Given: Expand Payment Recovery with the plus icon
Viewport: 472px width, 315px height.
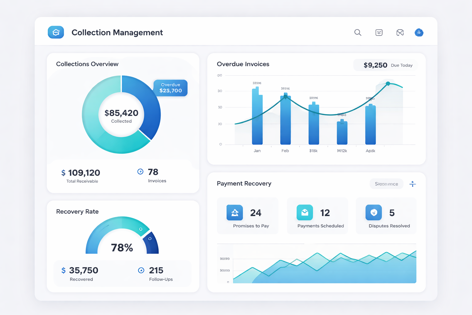Looking at the screenshot, I should point(413,184).
